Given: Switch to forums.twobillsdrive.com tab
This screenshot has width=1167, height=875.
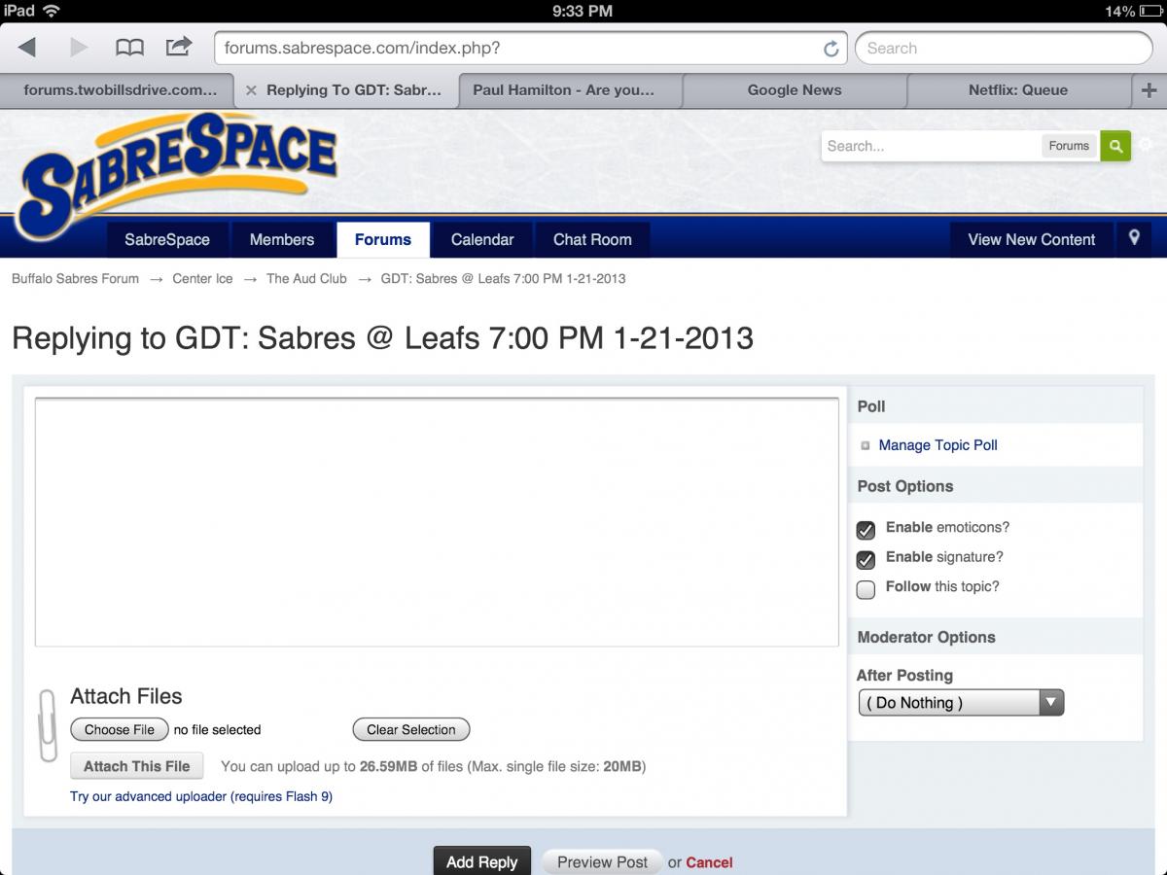Looking at the screenshot, I should [x=119, y=90].
